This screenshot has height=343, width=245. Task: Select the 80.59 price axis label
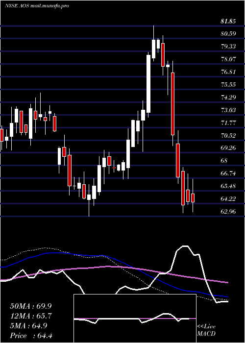[228, 34]
